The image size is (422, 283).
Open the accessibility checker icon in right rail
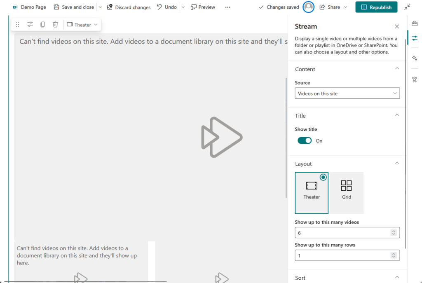(415, 80)
